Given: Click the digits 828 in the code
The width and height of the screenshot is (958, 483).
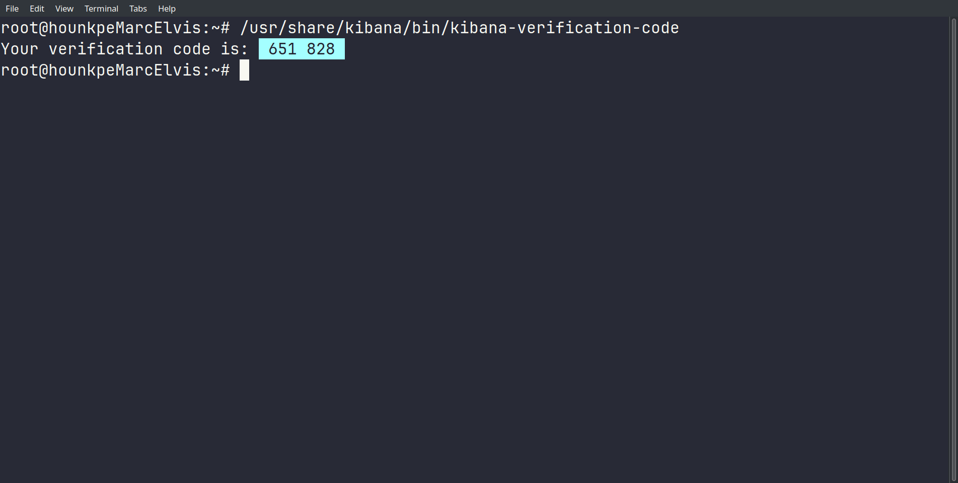Looking at the screenshot, I should 321,49.
